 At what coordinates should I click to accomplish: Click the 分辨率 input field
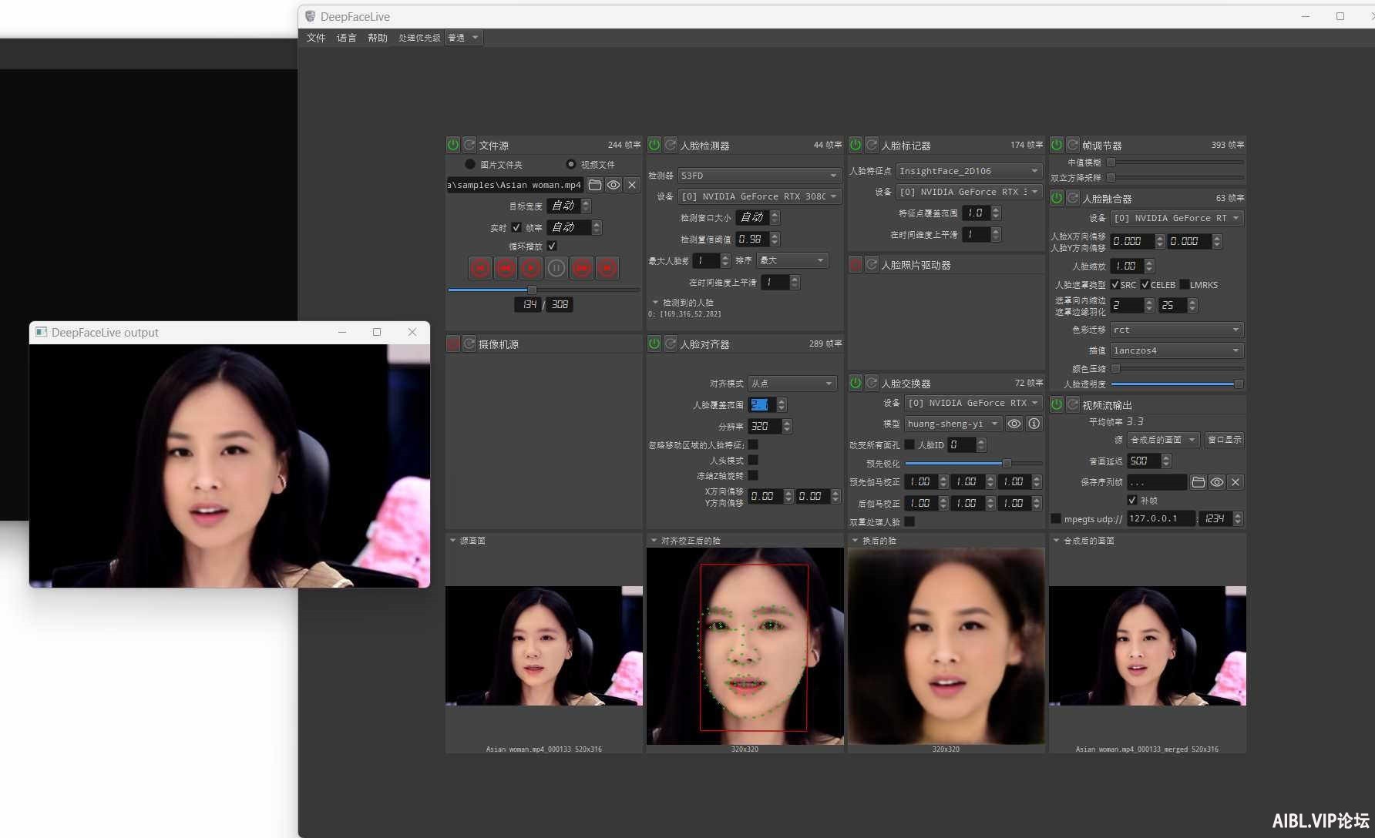point(765,426)
